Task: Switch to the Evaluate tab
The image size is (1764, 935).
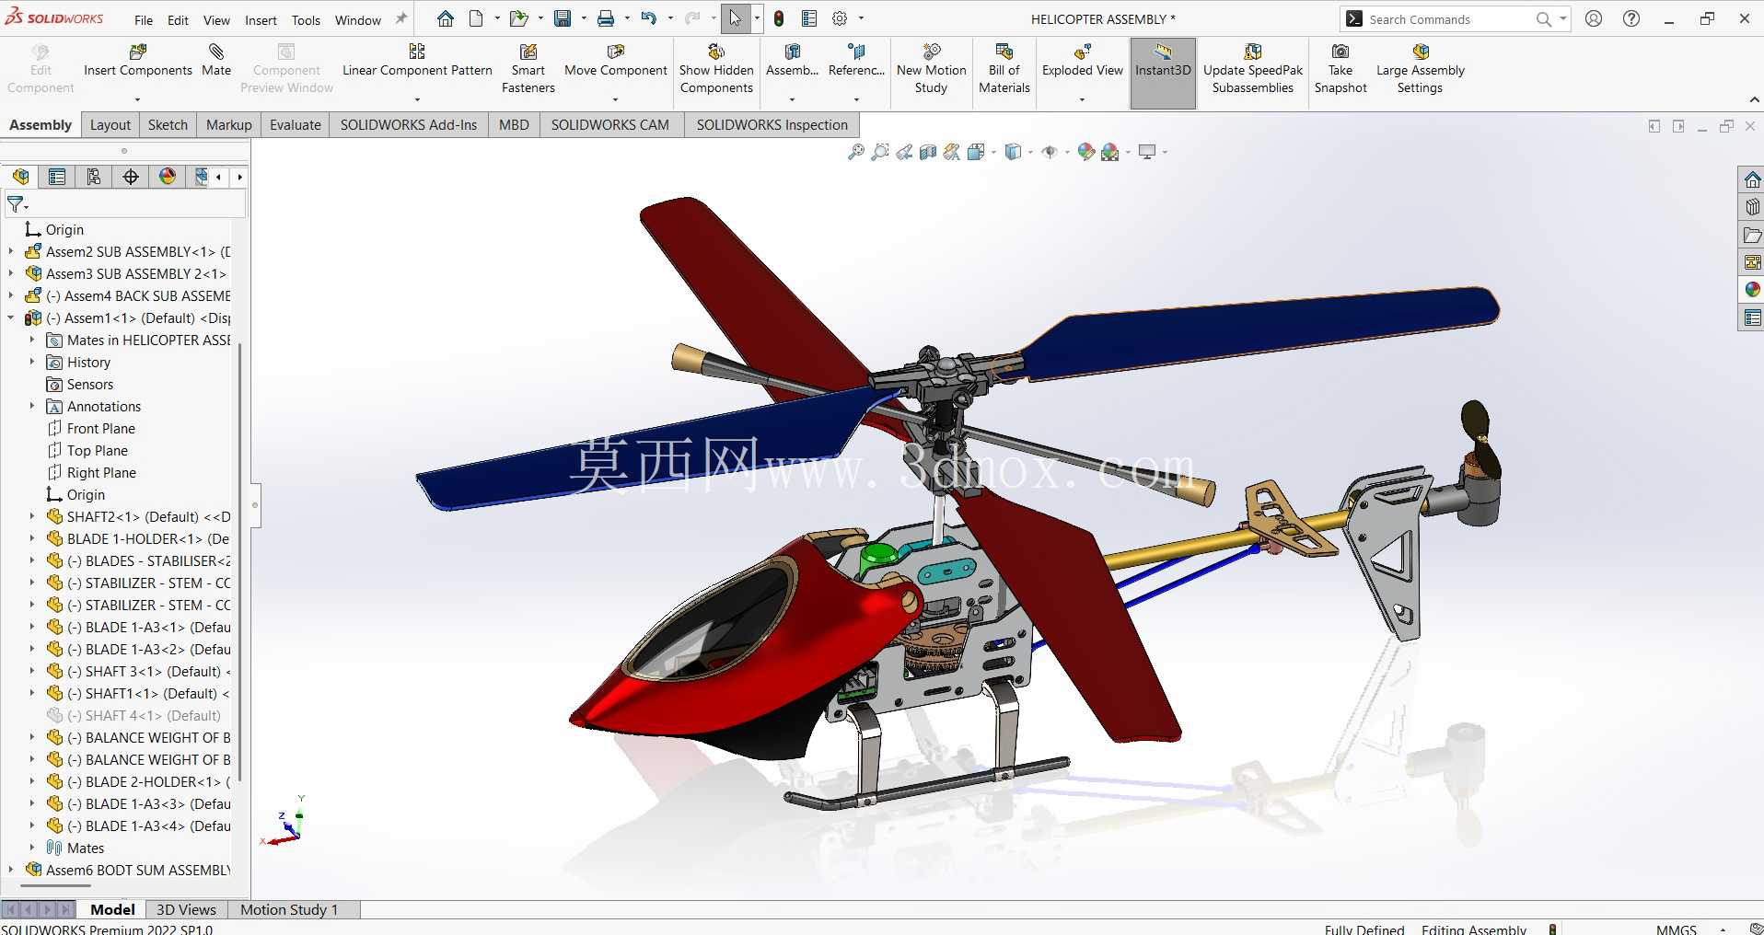Action: pyautogui.click(x=296, y=125)
